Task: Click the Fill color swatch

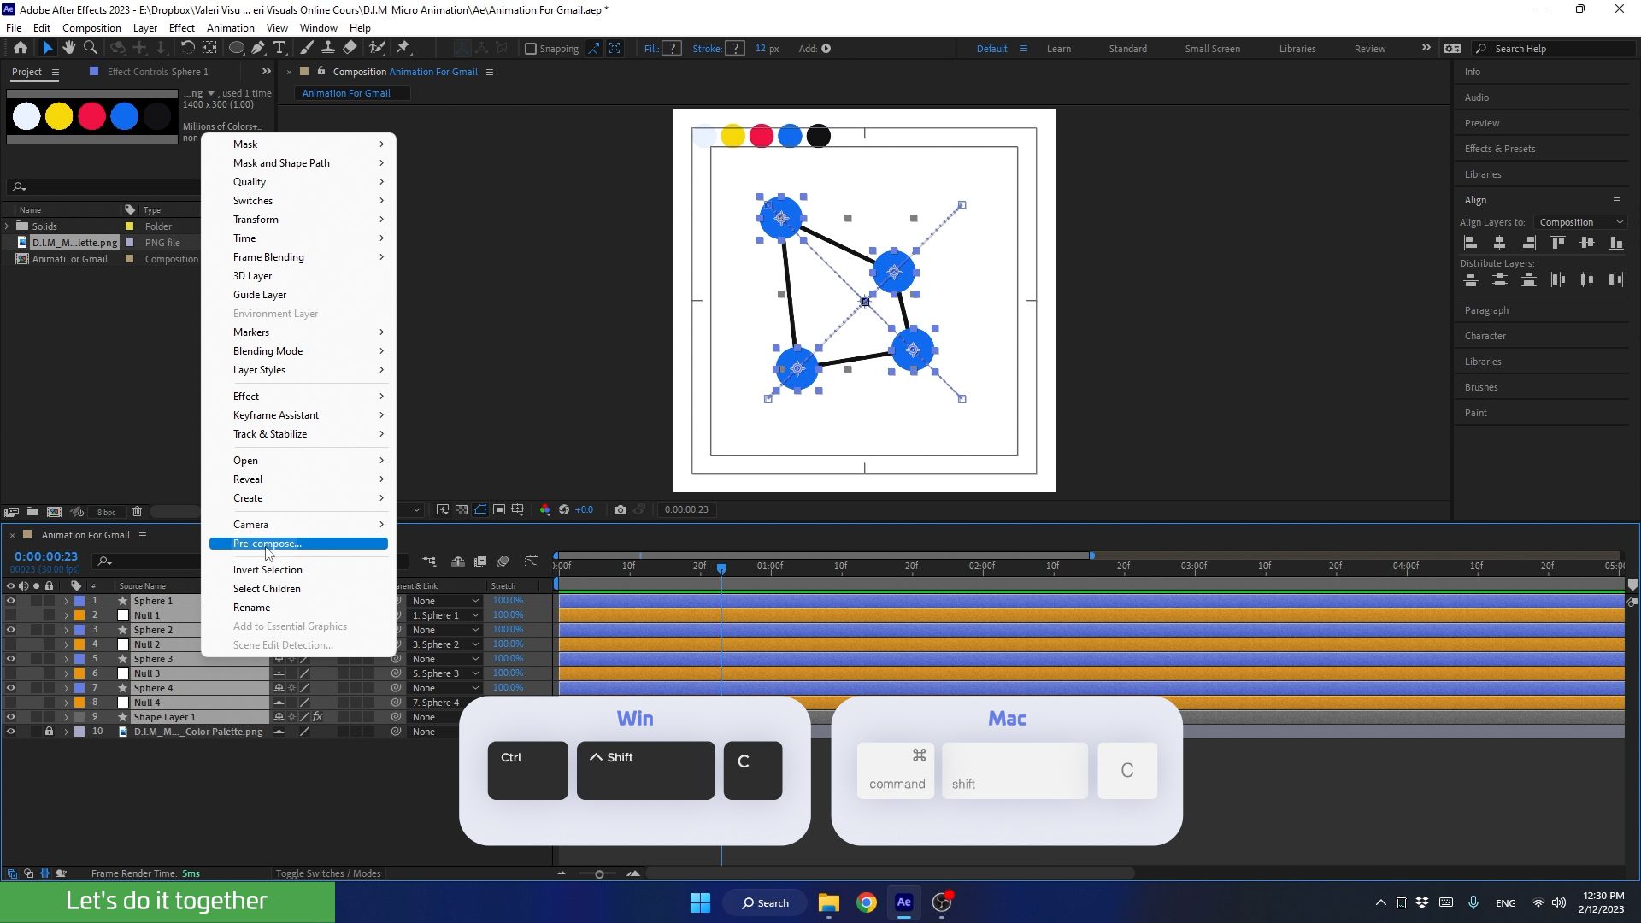Action: 672,49
